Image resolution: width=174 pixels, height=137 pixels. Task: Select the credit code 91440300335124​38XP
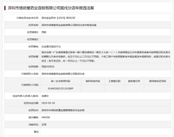[x=60, y=88]
